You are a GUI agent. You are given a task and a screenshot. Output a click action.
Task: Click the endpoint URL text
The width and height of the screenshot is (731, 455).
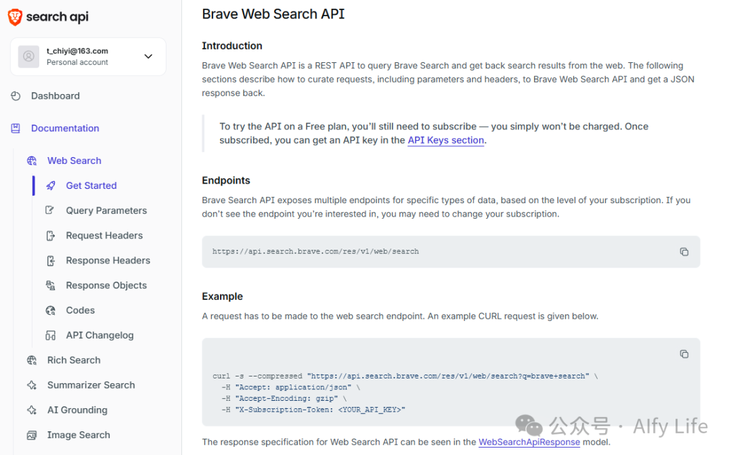pyautogui.click(x=315, y=252)
